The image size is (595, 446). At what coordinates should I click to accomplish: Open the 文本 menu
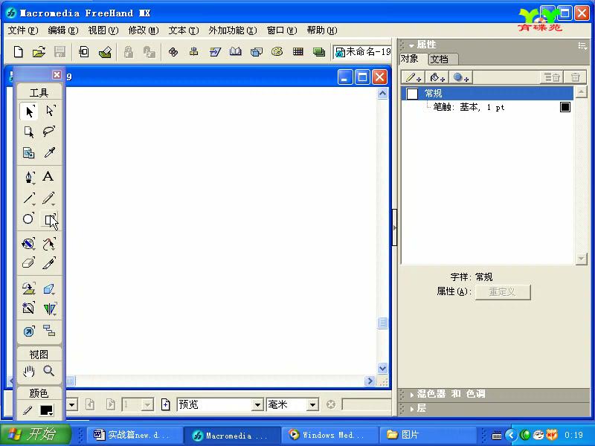click(x=184, y=30)
